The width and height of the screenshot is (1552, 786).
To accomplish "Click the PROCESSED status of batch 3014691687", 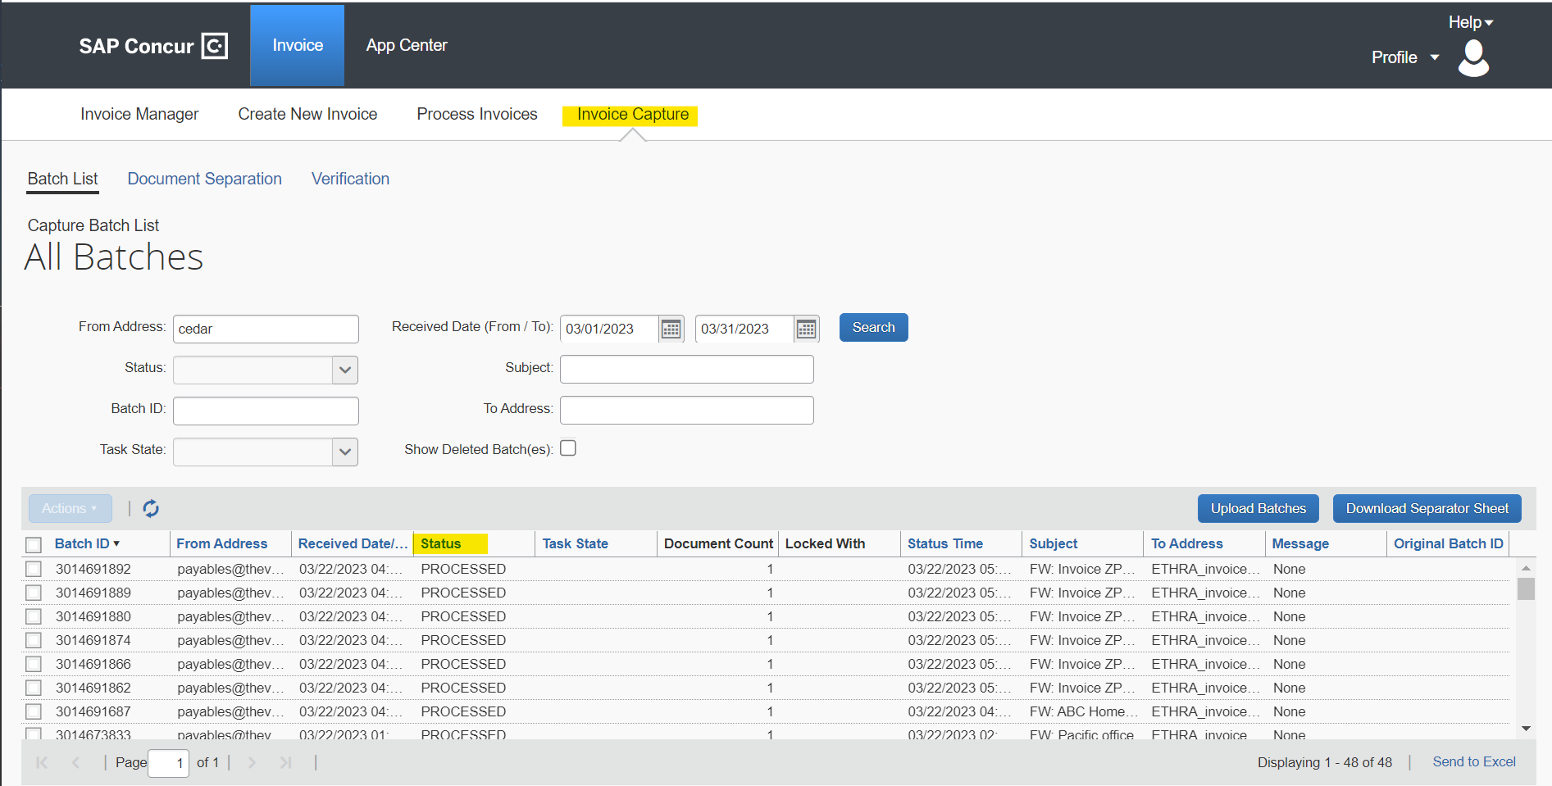I will pos(463,712).
